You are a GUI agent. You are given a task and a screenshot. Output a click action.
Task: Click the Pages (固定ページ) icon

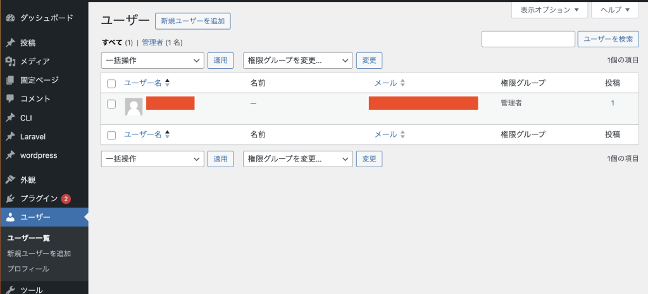[x=10, y=80]
